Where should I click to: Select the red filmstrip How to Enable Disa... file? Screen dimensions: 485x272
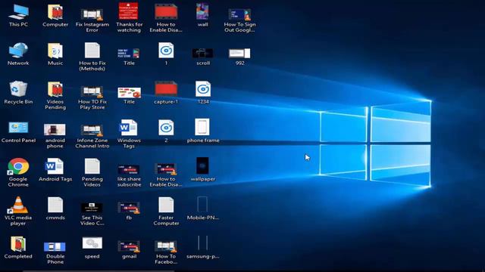(166, 18)
